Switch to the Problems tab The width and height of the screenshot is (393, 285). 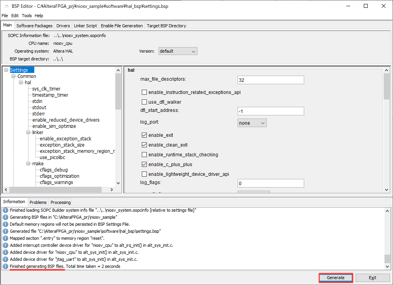38,202
